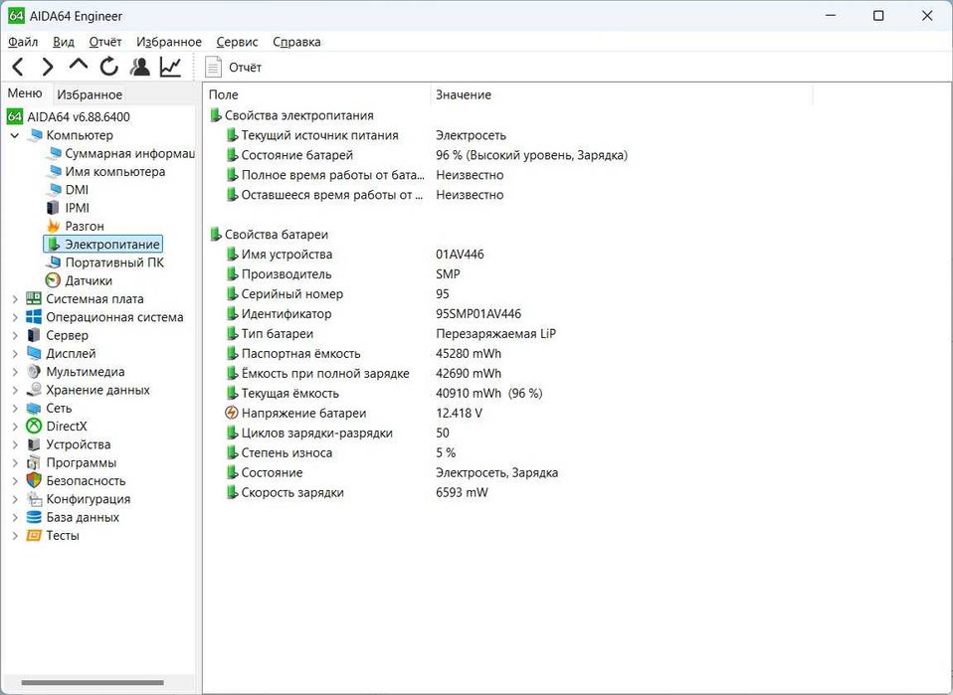The width and height of the screenshot is (953, 695).
Task: Select the DirectX Xbox icon
Action: click(34, 427)
